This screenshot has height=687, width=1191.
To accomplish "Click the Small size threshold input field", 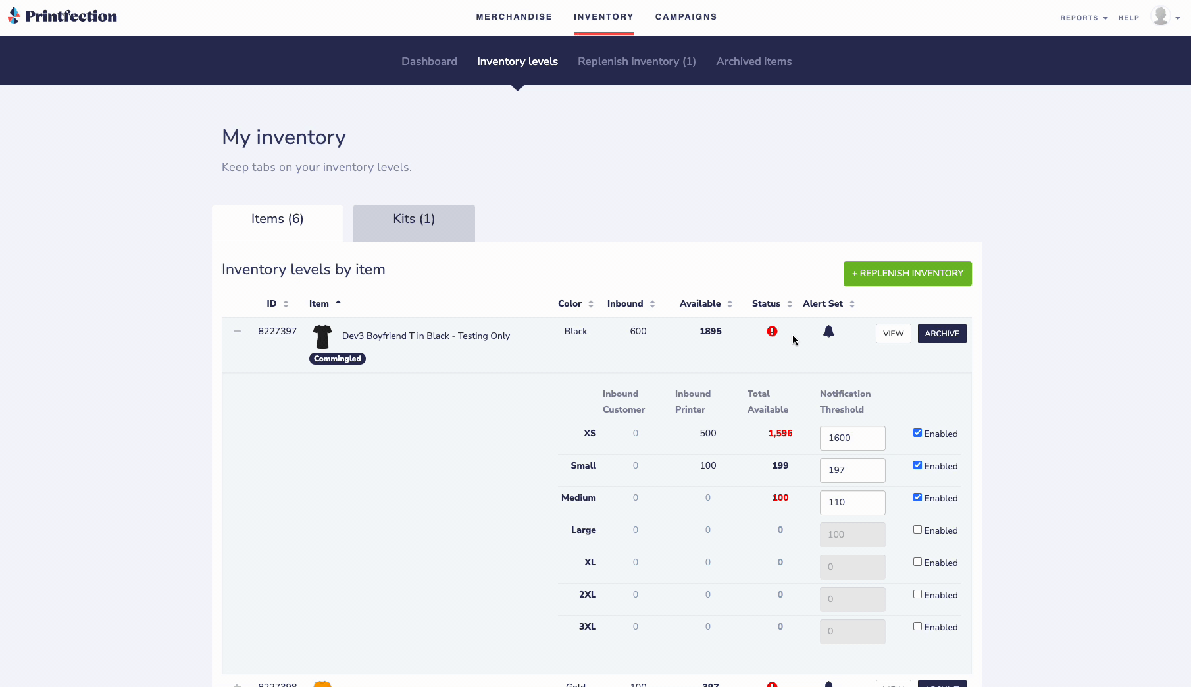I will tap(852, 470).
